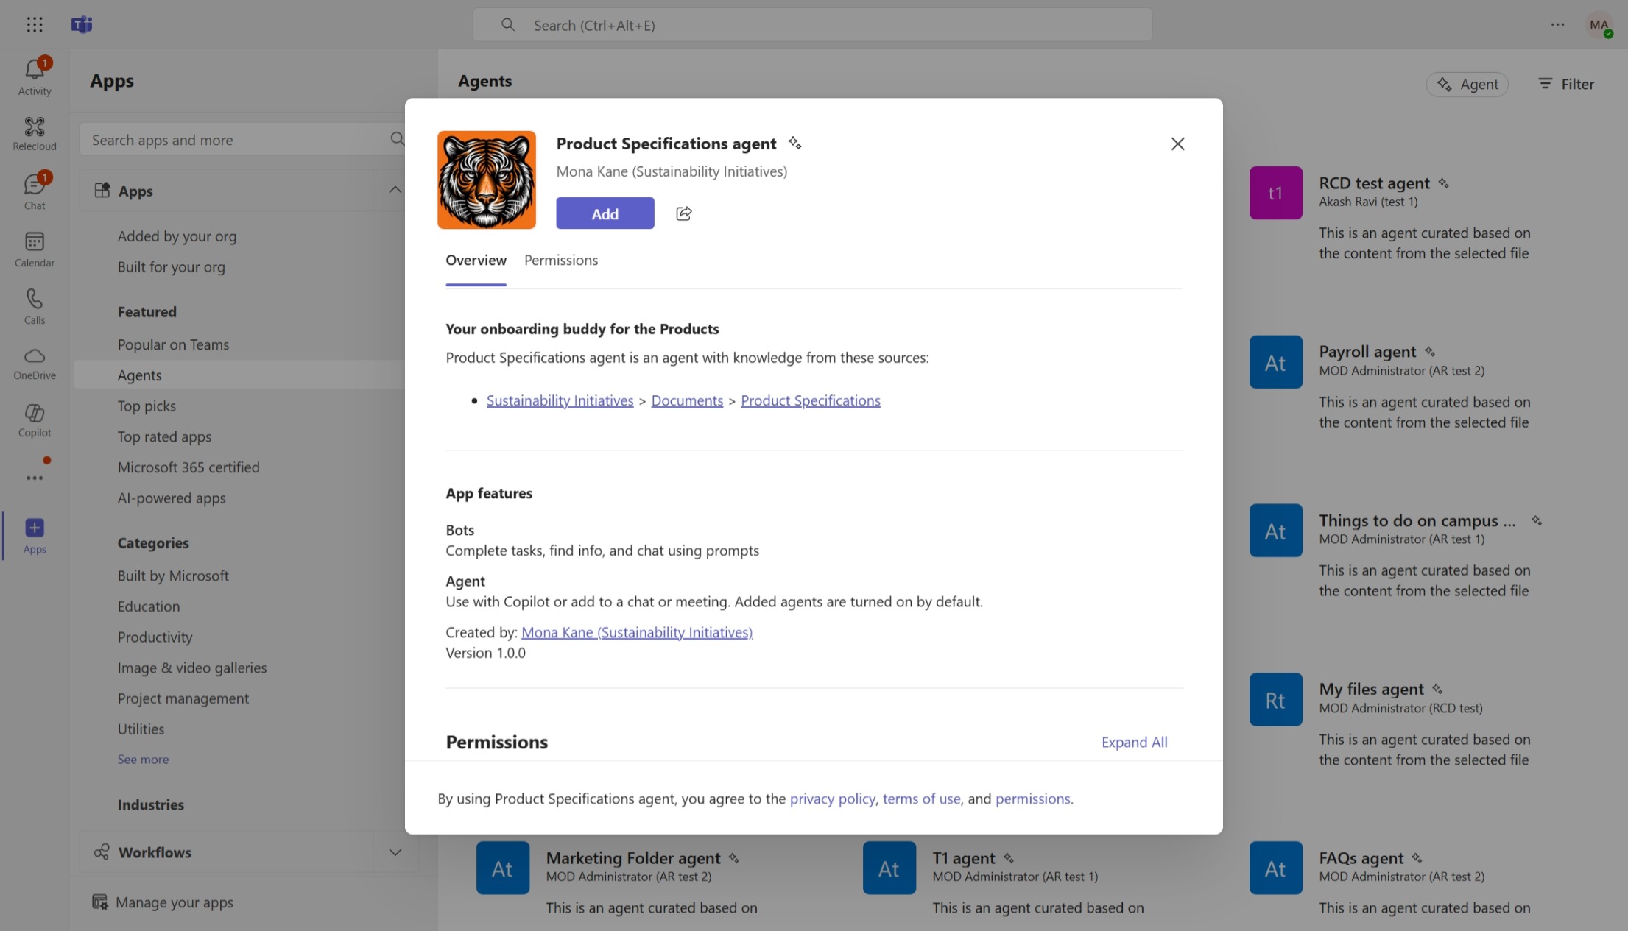This screenshot has width=1628, height=931.
Task: Open Chat from the sidebar
Action: (35, 190)
